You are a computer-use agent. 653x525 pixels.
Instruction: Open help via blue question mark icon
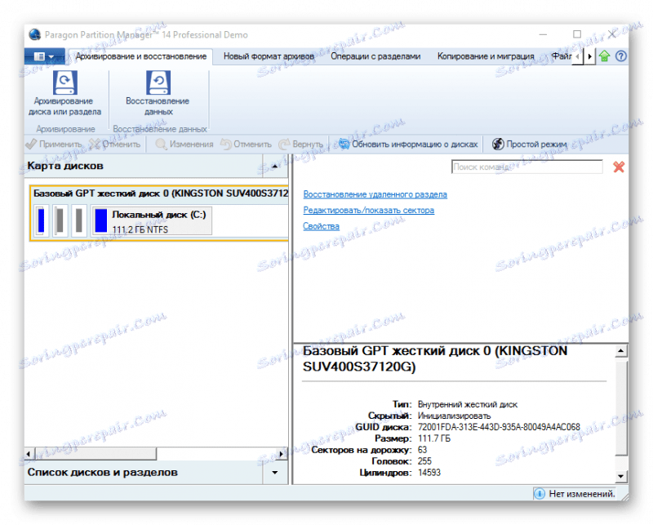620,56
